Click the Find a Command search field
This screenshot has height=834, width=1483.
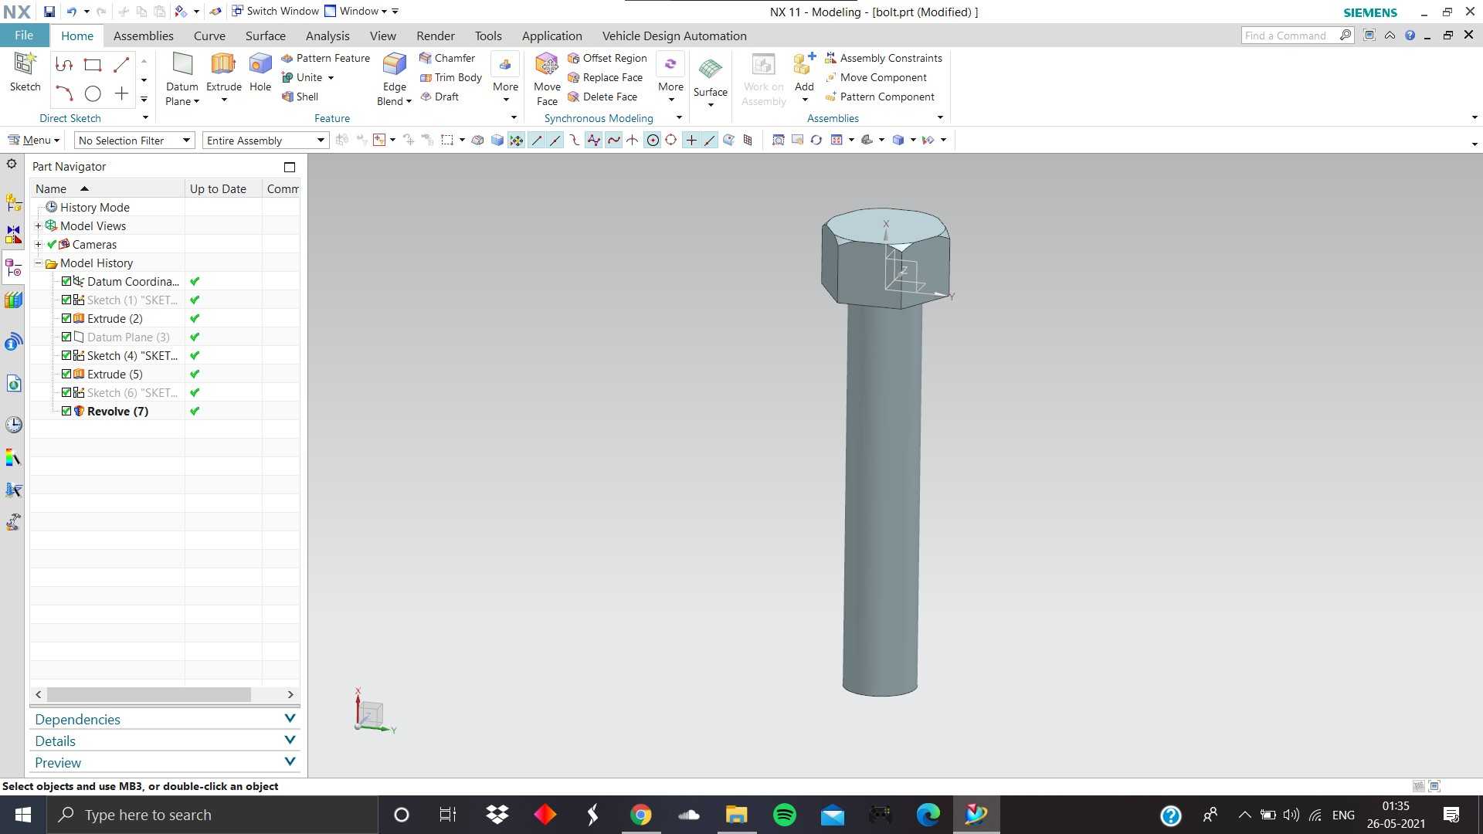point(1298,36)
